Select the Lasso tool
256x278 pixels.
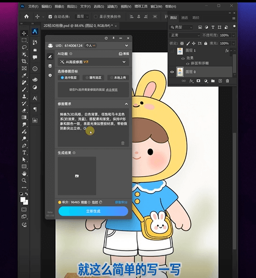coord(24,47)
